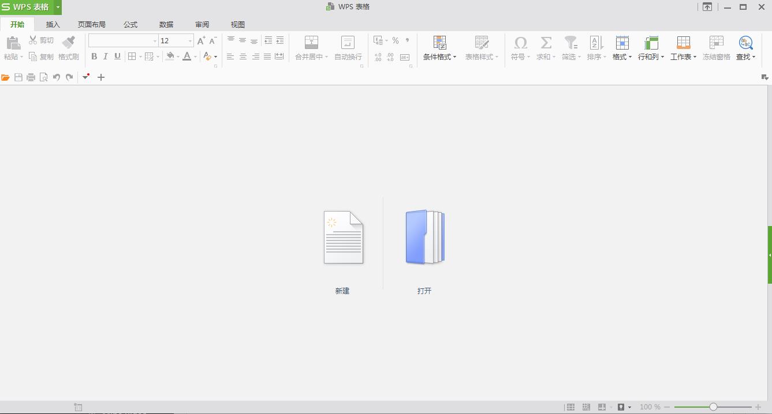The width and height of the screenshot is (772, 414).
Task: Click the funnel filter icon
Action: point(571,42)
